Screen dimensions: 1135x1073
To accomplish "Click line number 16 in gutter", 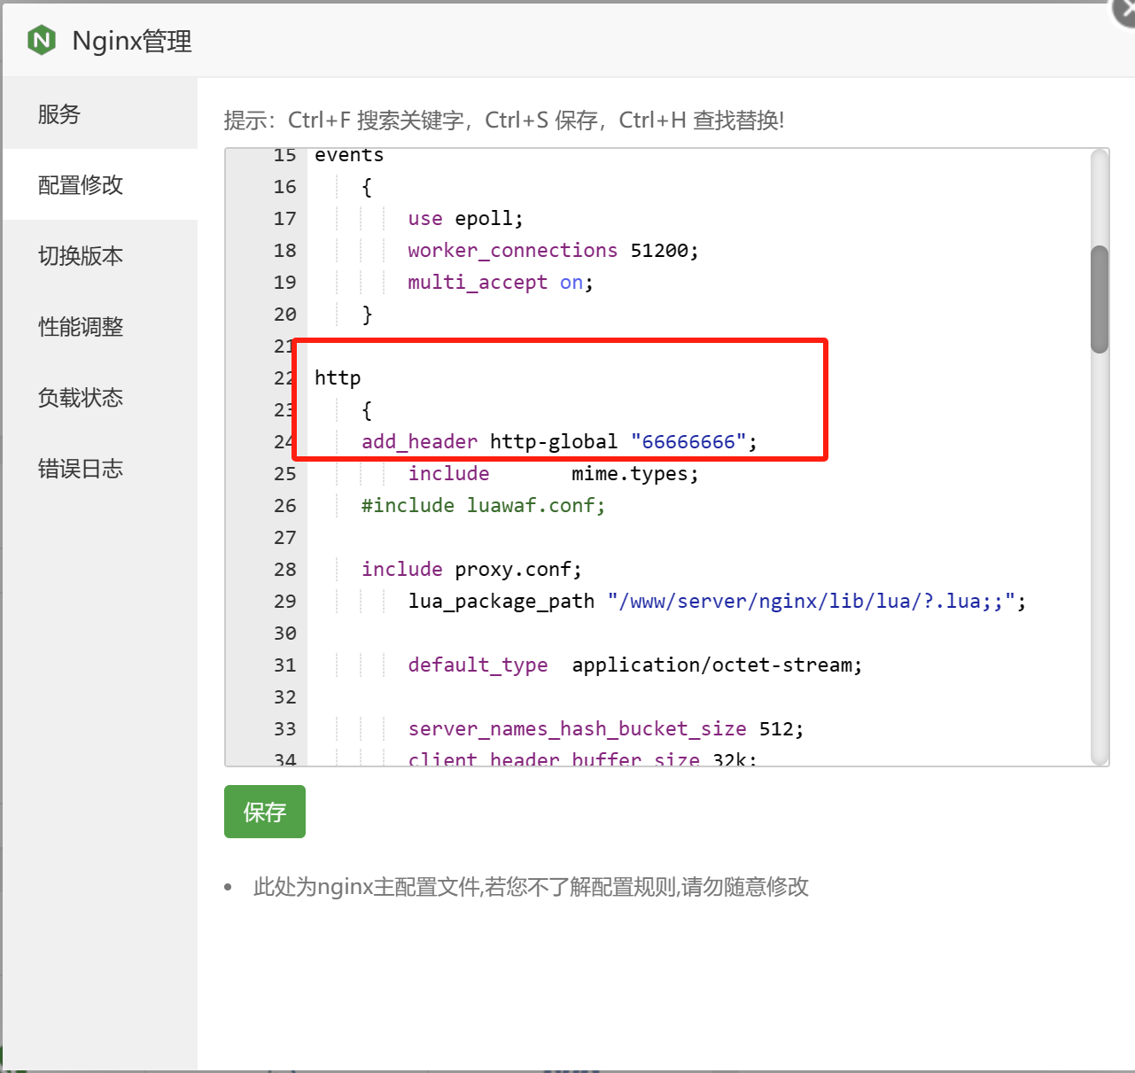I will pos(285,187).
